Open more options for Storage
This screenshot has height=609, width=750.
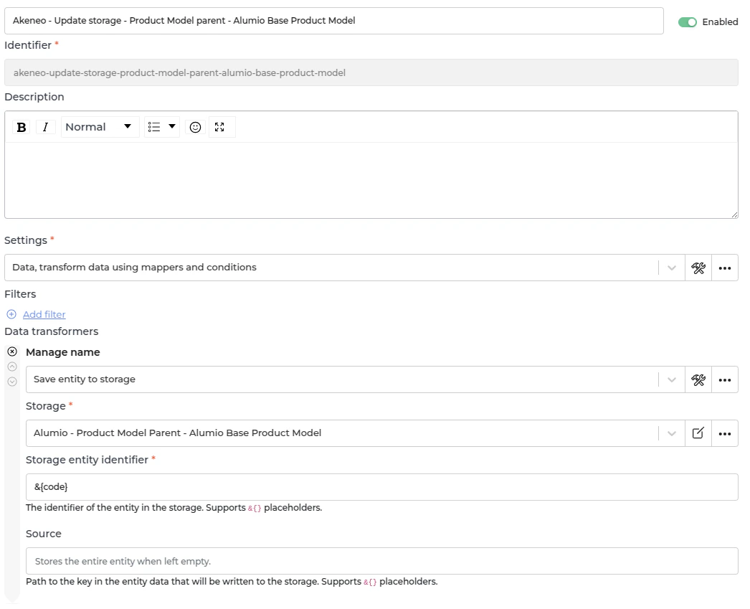coord(725,433)
